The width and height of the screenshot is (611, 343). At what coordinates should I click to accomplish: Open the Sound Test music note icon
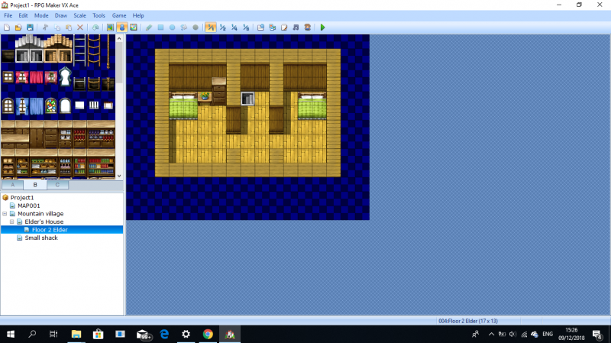point(296,28)
